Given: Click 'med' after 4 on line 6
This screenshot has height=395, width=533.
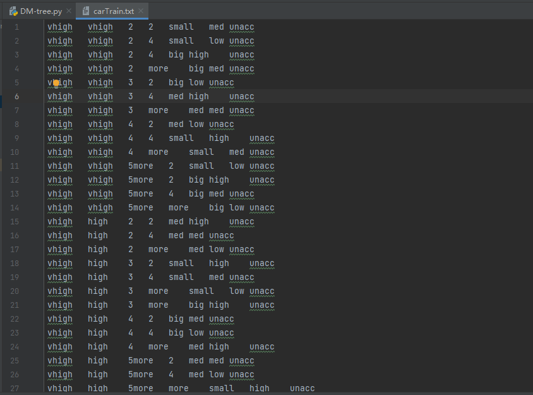Looking at the screenshot, I should click(176, 97).
